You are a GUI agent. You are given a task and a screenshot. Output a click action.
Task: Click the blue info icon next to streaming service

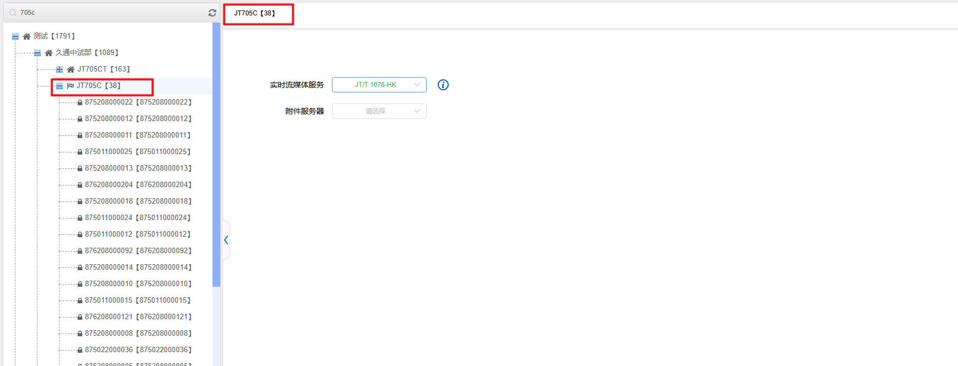[x=443, y=85]
